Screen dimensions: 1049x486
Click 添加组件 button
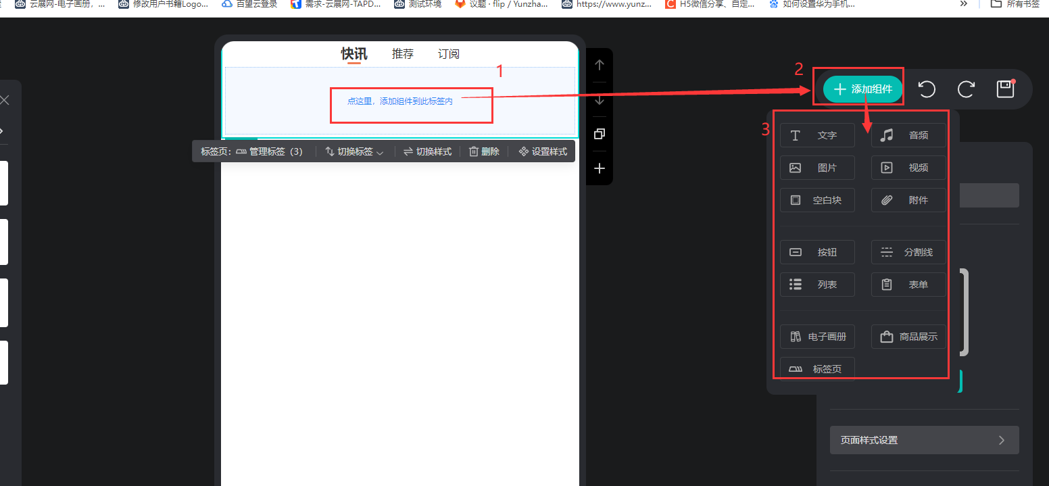tap(863, 89)
